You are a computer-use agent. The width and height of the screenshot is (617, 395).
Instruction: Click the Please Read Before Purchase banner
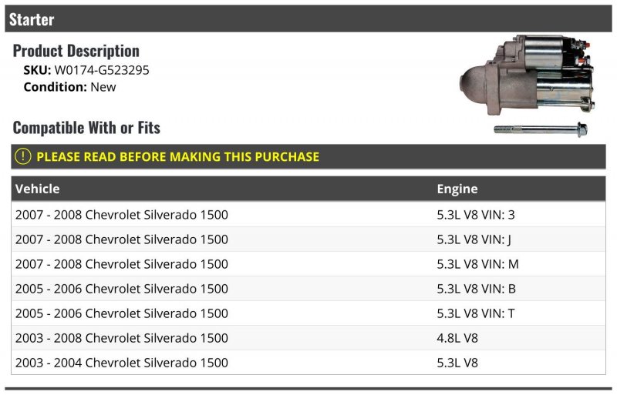177,156
